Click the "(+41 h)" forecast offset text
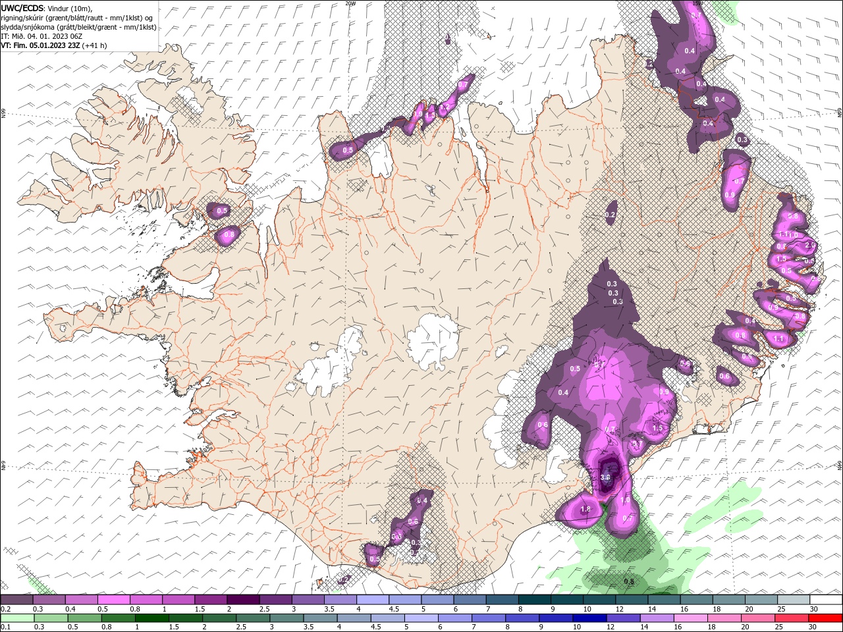 (x=95, y=45)
